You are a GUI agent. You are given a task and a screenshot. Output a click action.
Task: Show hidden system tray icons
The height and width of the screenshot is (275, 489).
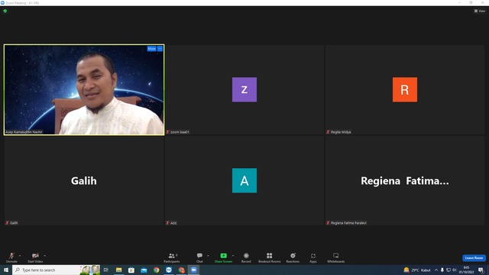436,270
